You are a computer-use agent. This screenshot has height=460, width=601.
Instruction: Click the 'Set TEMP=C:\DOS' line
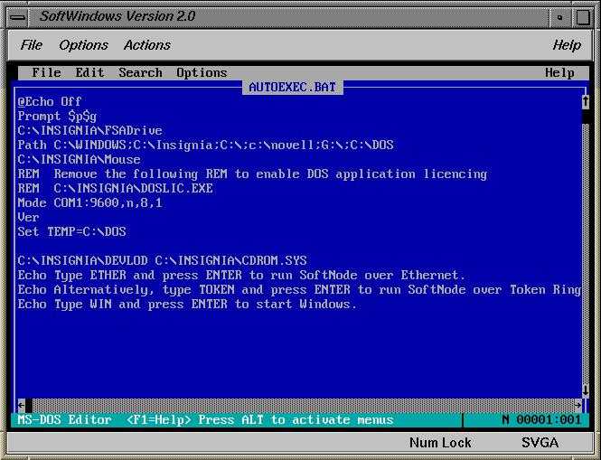pyautogui.click(x=71, y=232)
